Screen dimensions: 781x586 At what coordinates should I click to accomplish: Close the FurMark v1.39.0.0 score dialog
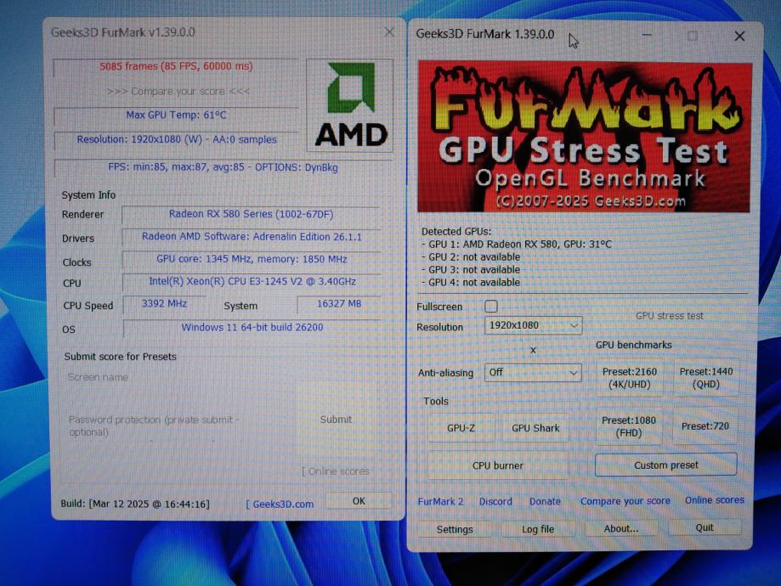pos(389,32)
